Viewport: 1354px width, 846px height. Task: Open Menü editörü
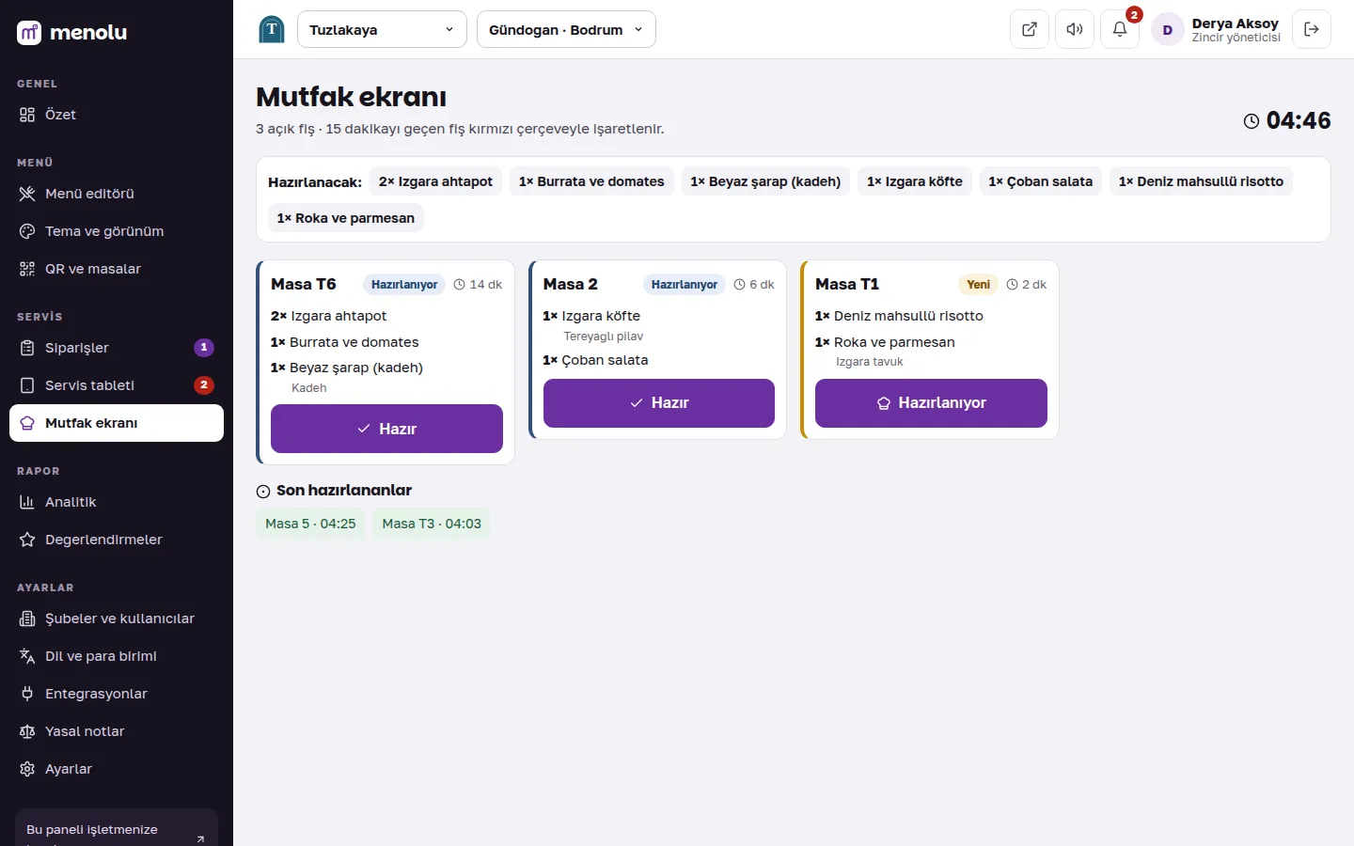pos(117,194)
